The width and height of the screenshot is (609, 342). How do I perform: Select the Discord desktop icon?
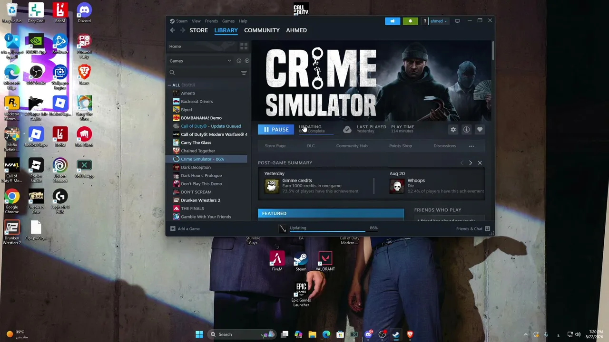point(84,13)
